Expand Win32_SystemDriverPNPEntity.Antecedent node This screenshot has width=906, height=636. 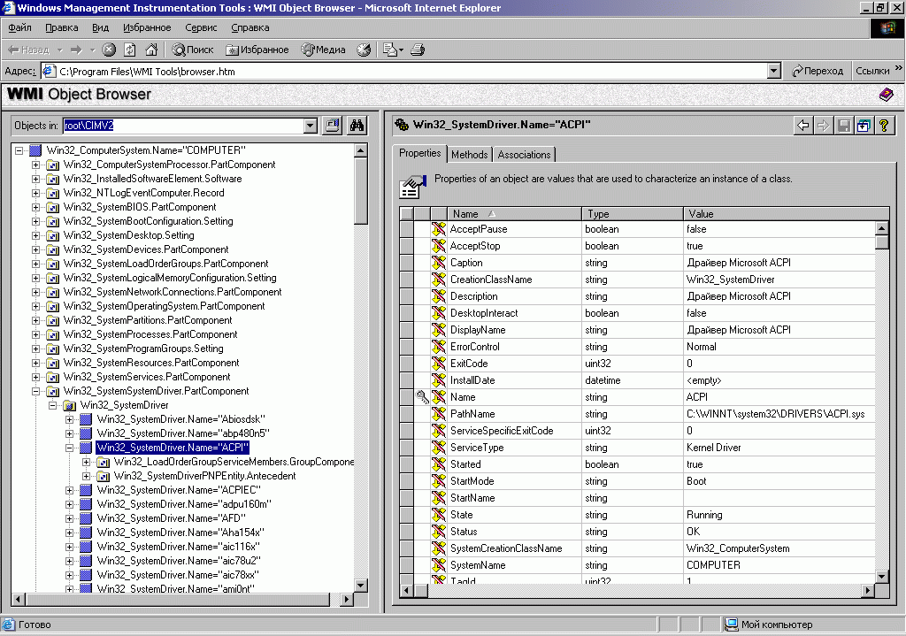click(86, 476)
